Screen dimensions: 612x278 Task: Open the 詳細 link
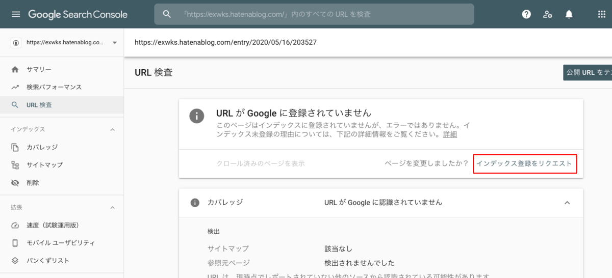450,134
